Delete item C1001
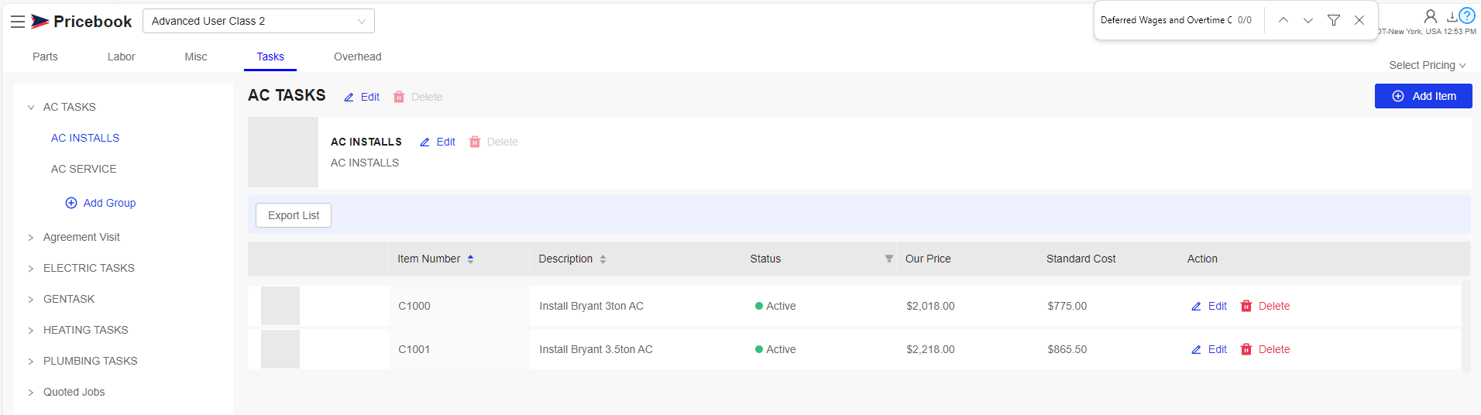This screenshot has width=1481, height=415. [1265, 349]
